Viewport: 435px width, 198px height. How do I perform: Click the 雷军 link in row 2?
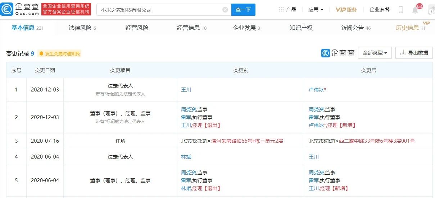[x=186, y=117]
